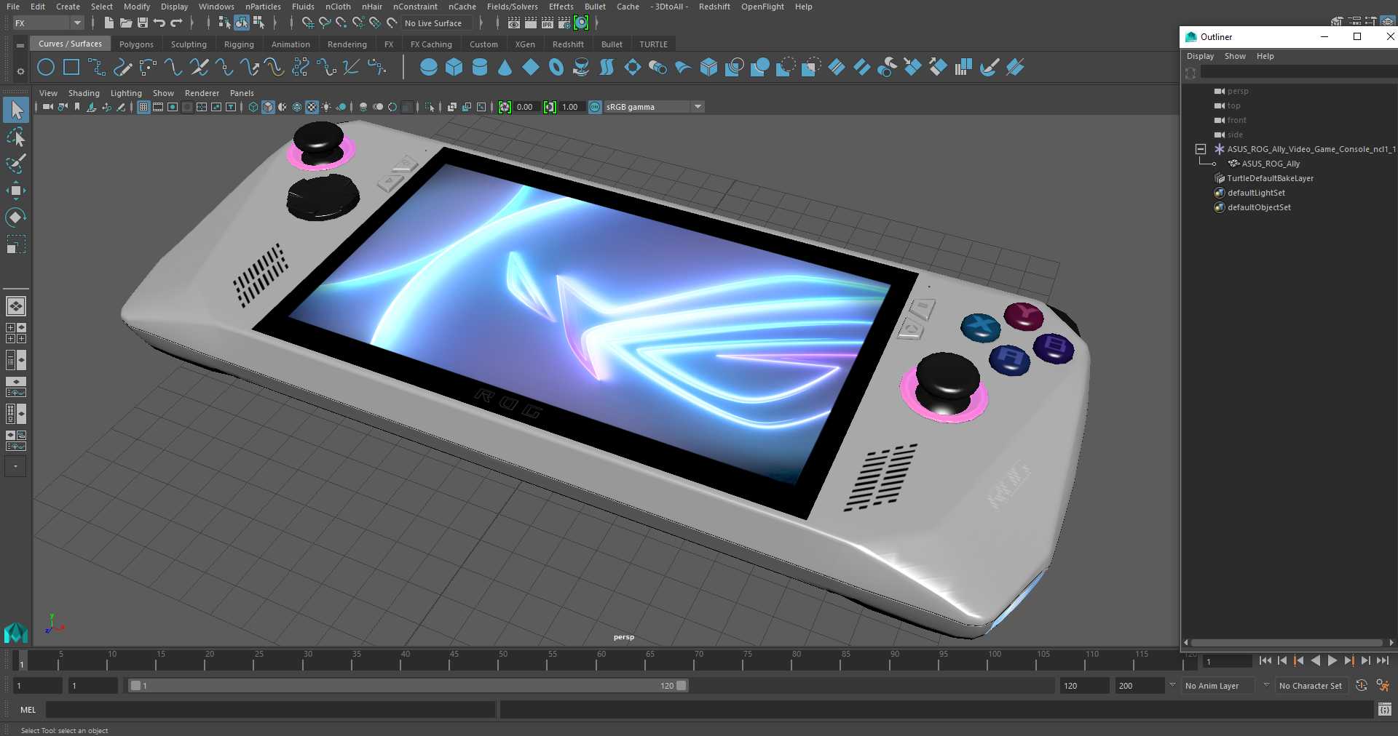Create a NURBS cube from shelf
The image size is (1398, 736).
click(x=454, y=68)
